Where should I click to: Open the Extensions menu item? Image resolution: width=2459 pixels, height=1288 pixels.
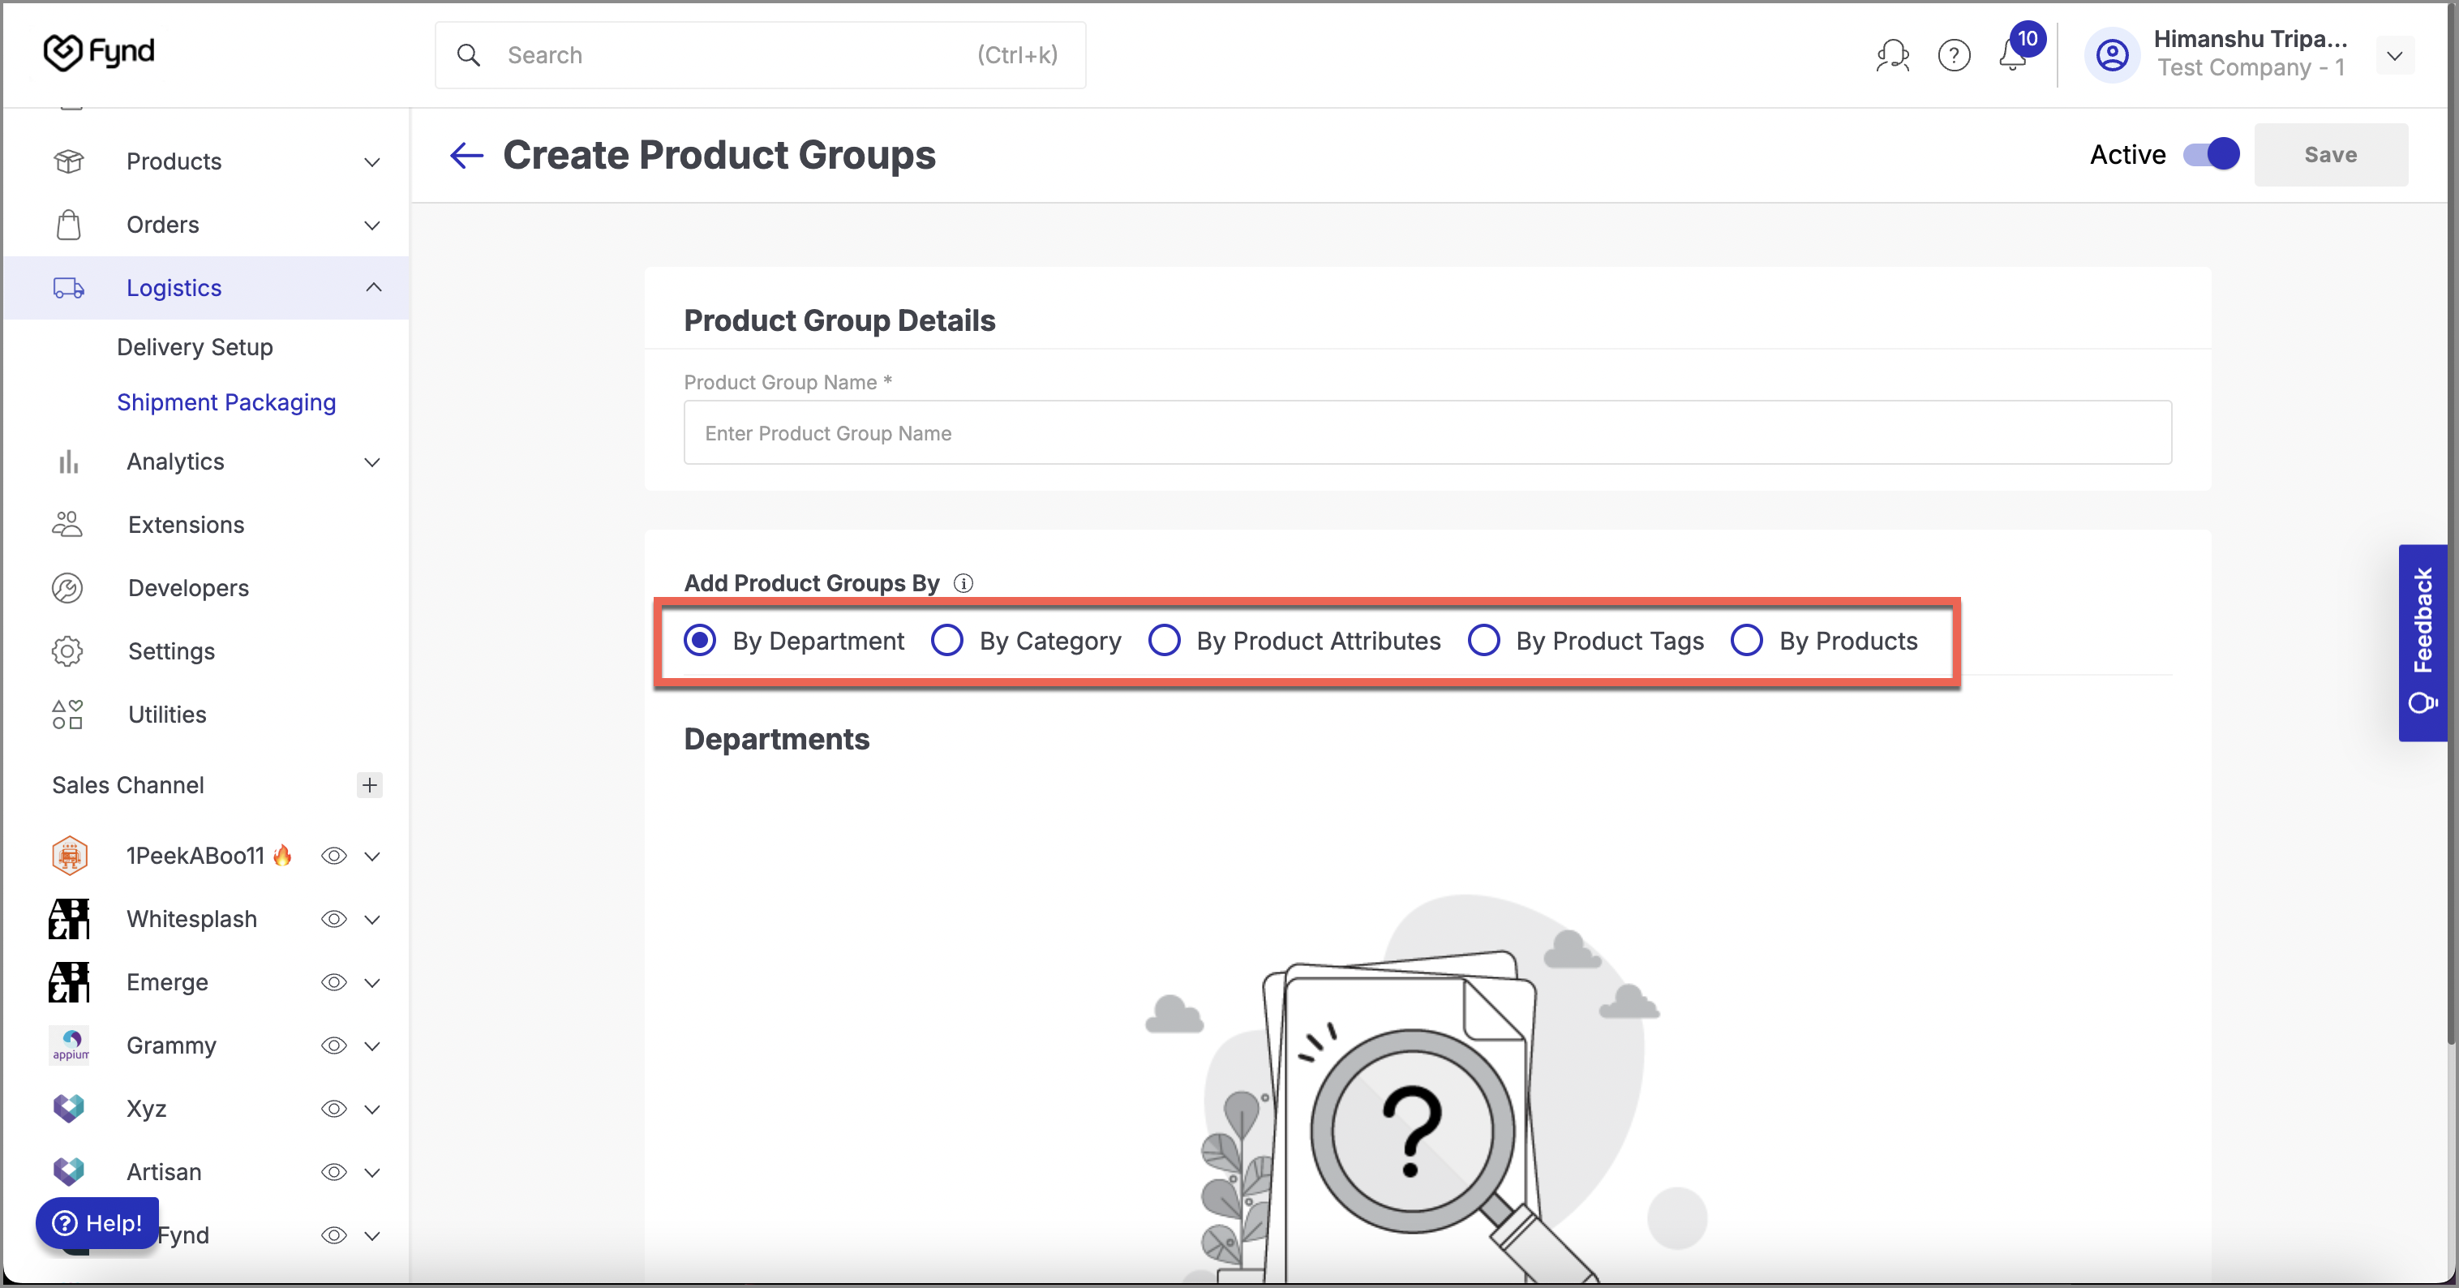click(x=187, y=524)
